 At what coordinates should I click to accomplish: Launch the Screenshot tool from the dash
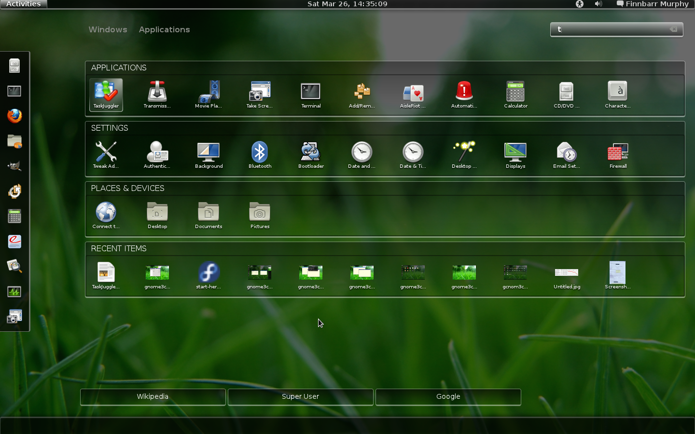pyautogui.click(x=14, y=316)
